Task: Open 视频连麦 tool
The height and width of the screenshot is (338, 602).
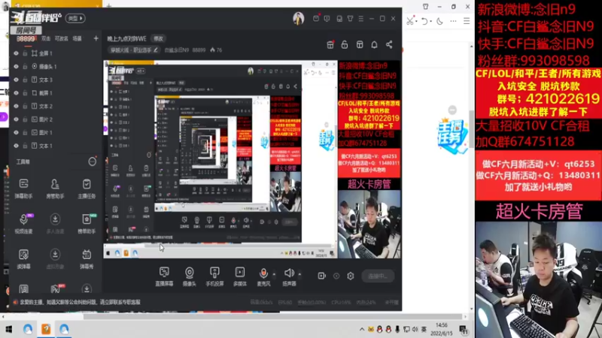Action: click(x=23, y=224)
